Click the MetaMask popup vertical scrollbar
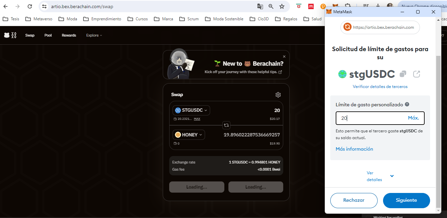Screen dimensions: 447x218 point(439,131)
